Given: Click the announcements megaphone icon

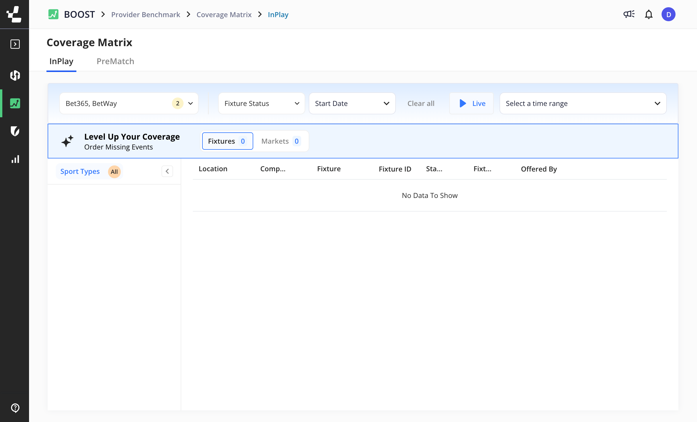Looking at the screenshot, I should (629, 14).
